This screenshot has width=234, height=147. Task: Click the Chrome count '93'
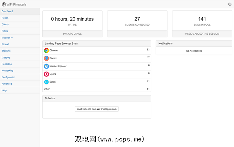pos(148,49)
